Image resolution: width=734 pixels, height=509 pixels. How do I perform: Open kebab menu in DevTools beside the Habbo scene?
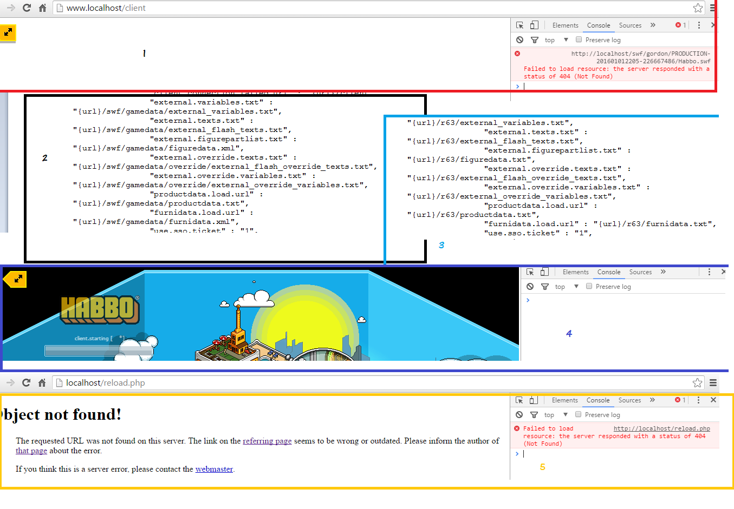[x=709, y=272]
